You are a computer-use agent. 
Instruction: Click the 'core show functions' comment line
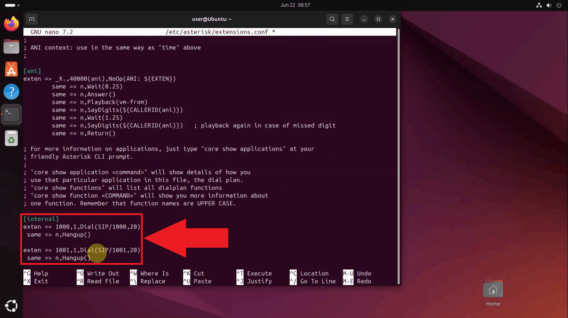123,188
